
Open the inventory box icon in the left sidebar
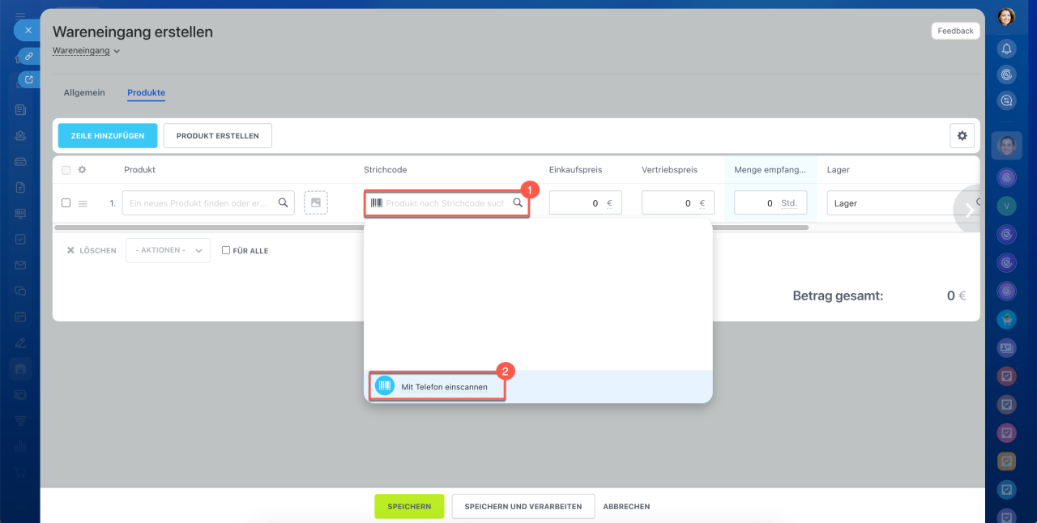tap(20, 368)
